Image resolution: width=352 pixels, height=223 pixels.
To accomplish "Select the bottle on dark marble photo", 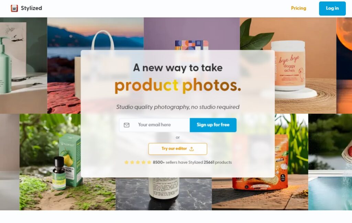I will point(164,194).
